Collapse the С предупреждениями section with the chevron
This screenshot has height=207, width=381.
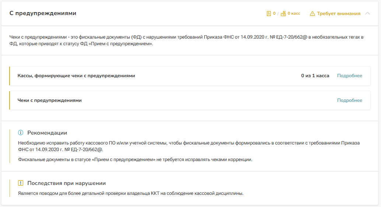(367, 14)
